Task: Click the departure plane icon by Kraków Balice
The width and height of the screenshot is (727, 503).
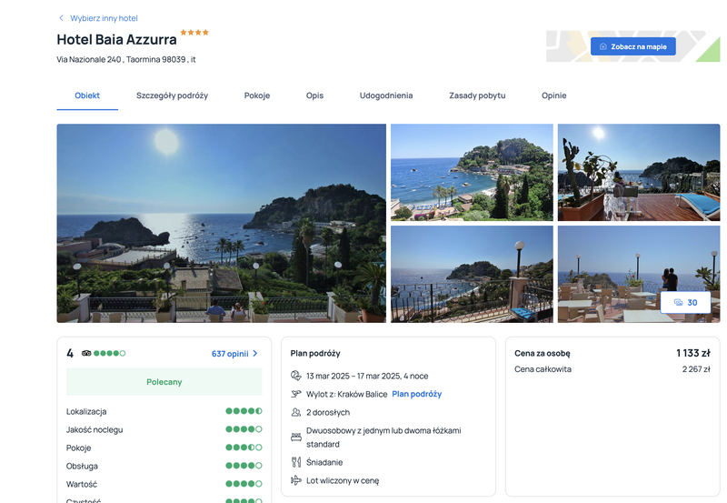Action: click(x=296, y=394)
